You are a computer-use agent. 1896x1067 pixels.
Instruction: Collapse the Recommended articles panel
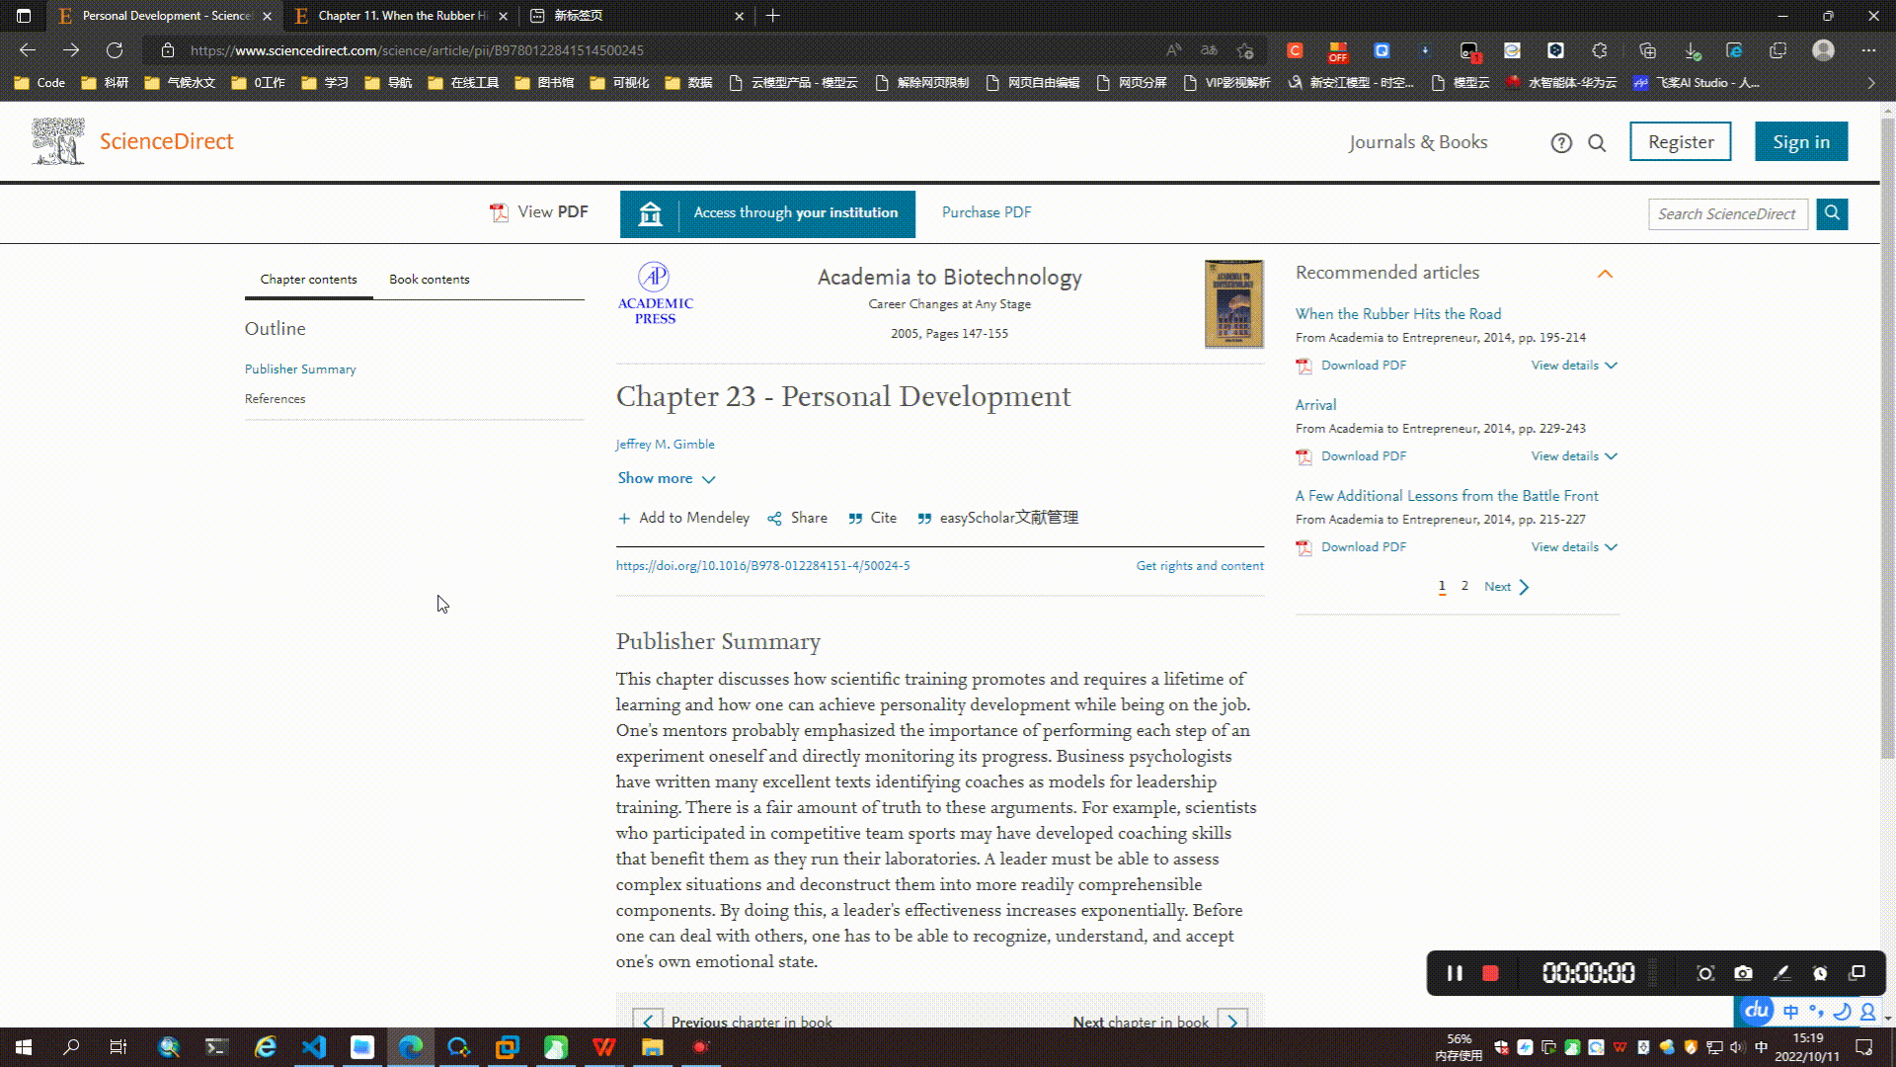point(1605,274)
